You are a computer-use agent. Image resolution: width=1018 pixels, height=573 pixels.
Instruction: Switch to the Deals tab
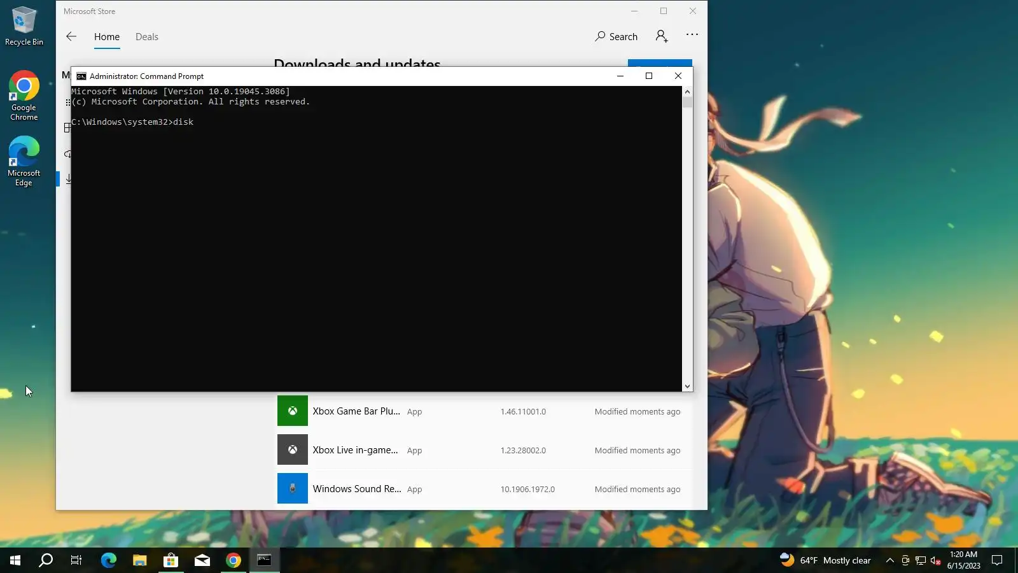pyautogui.click(x=147, y=37)
